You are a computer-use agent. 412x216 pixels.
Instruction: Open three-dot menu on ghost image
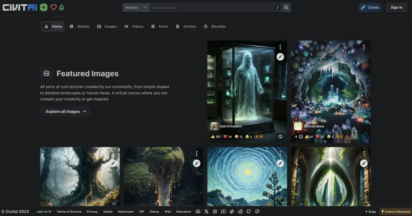pyautogui.click(x=280, y=47)
